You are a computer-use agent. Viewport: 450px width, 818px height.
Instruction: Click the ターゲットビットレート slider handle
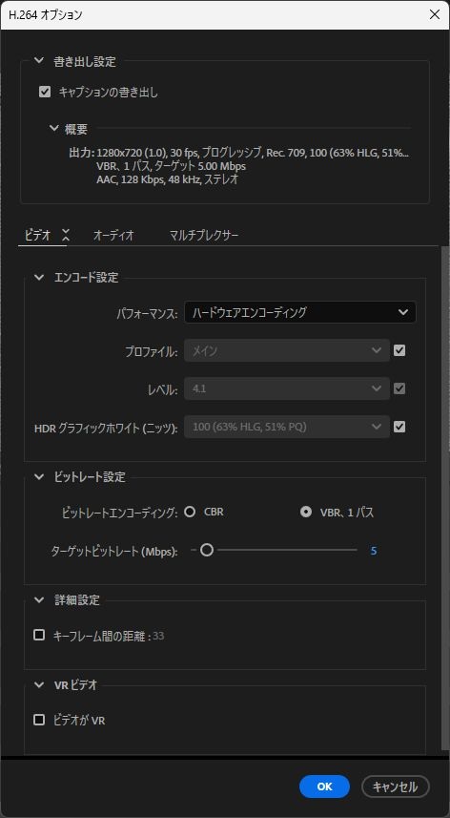pyautogui.click(x=207, y=550)
